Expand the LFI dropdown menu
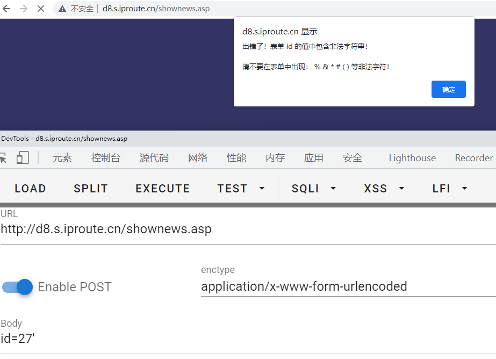The width and height of the screenshot is (496, 359). [449, 189]
